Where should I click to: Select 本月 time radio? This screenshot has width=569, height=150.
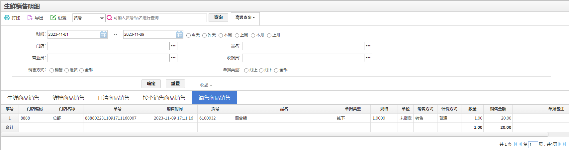253,35
